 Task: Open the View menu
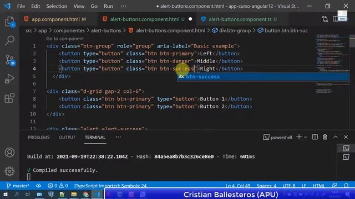pos(79,6)
